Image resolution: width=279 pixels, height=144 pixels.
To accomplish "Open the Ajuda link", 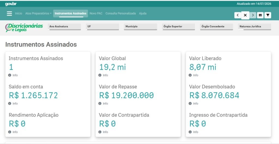I will (143, 14).
